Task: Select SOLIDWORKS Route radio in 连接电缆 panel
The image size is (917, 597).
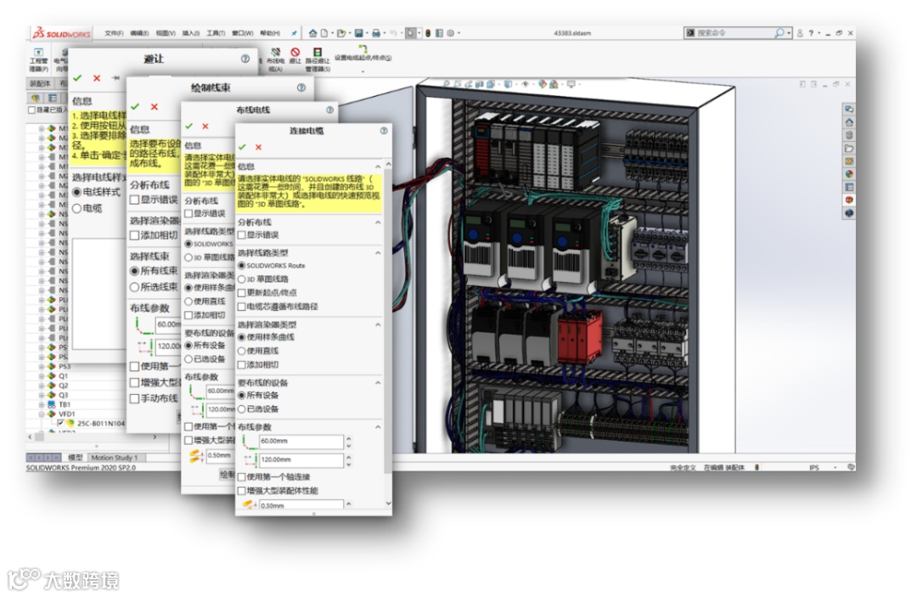Action: click(x=241, y=266)
